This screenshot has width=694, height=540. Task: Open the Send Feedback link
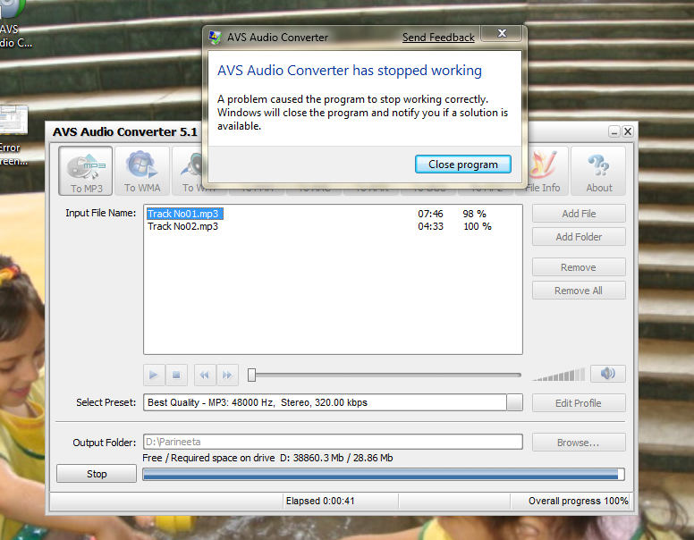point(438,38)
